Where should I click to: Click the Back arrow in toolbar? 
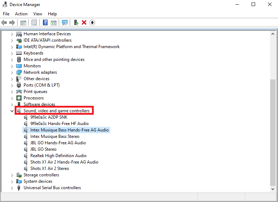click(4, 22)
